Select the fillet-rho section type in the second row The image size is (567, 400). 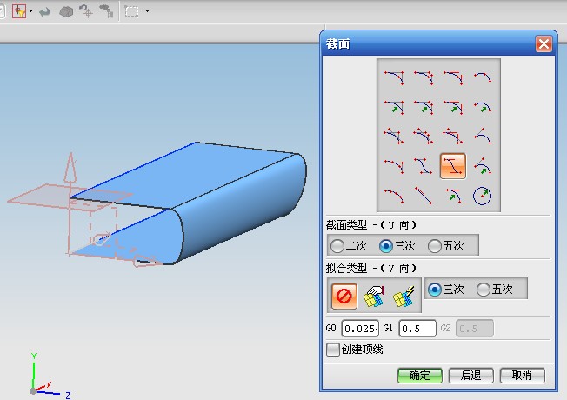tap(453, 108)
